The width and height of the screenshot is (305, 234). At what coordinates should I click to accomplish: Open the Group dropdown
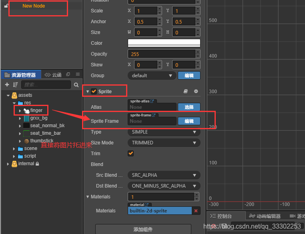152,76
